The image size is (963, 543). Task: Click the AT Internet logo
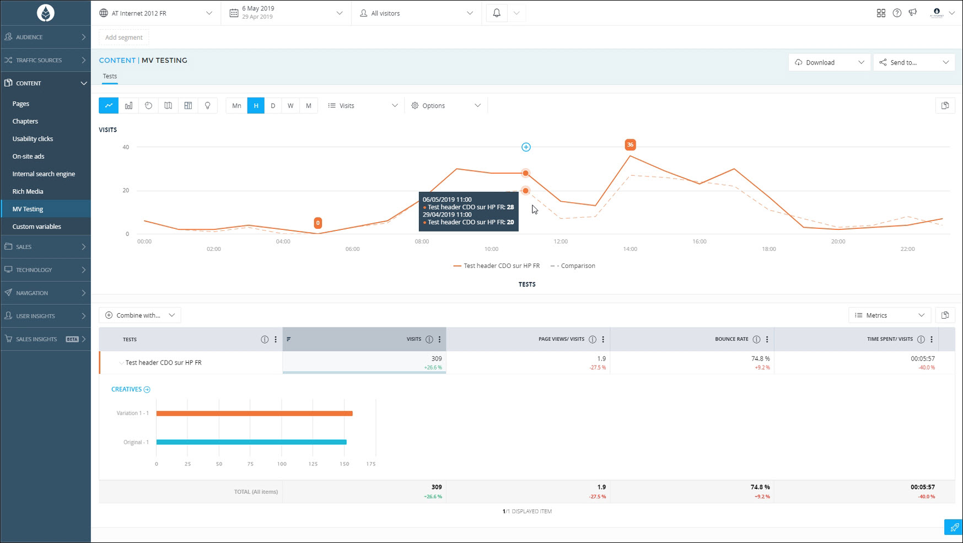pos(46,13)
